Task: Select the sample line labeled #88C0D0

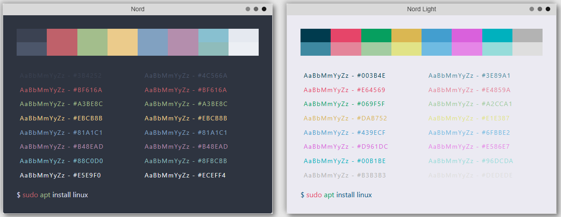Action: coord(62,161)
